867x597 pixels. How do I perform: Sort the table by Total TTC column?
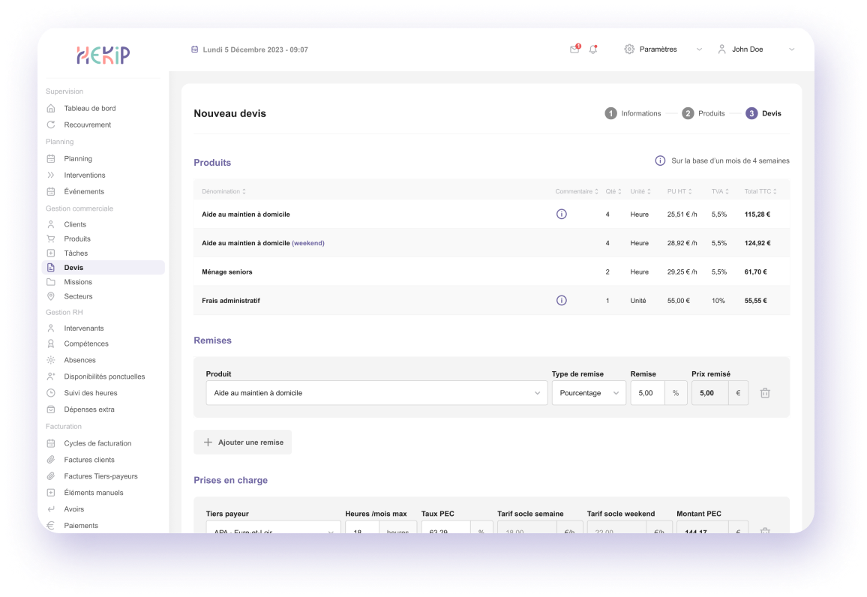coord(760,192)
